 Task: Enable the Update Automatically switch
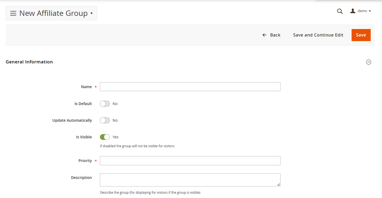[105, 120]
